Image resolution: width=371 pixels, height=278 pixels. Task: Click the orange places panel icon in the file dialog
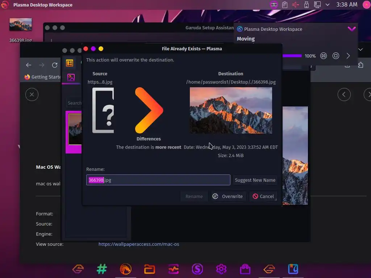click(70, 63)
